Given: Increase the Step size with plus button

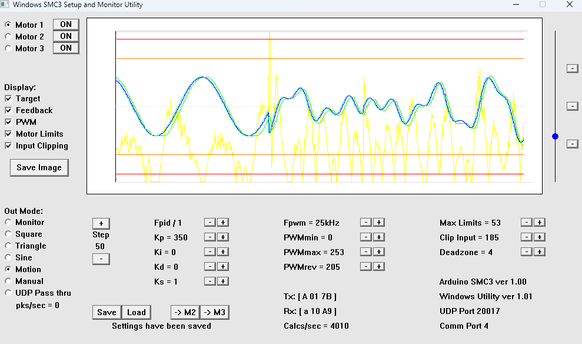Looking at the screenshot, I should coord(101,224).
